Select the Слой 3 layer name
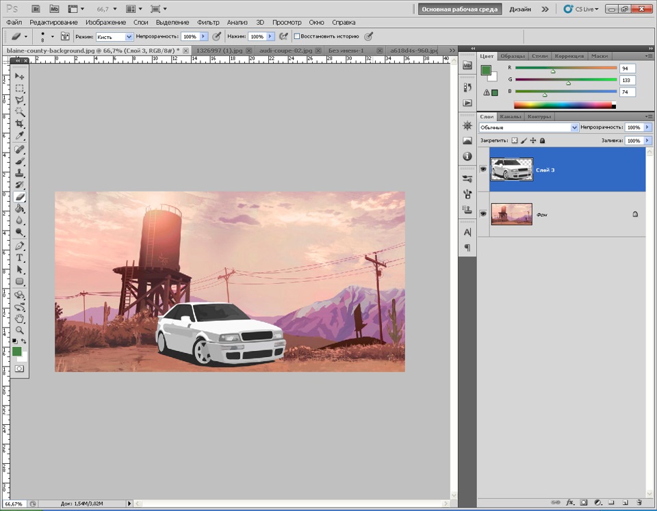This screenshot has width=657, height=511. (545, 170)
